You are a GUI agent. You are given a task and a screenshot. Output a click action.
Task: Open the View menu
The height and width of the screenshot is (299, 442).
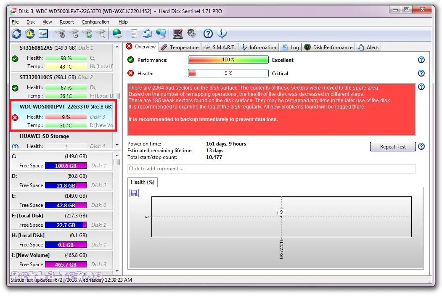point(47,22)
